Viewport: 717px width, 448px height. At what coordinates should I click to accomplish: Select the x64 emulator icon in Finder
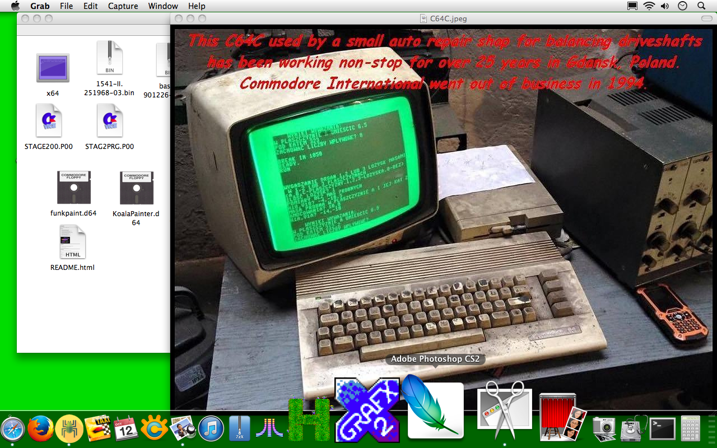[x=53, y=68]
